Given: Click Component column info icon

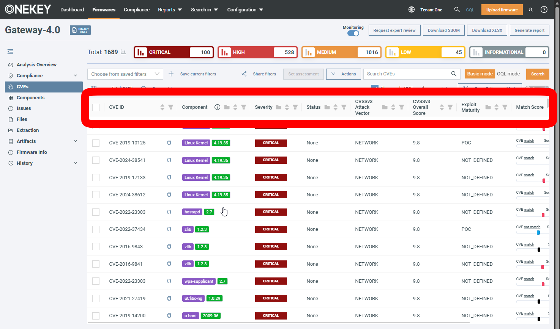Looking at the screenshot, I should tap(217, 107).
